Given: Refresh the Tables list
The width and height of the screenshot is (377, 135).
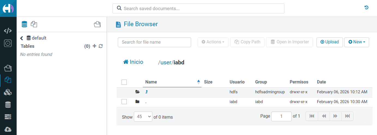Looking at the screenshot, I should 101,46.
